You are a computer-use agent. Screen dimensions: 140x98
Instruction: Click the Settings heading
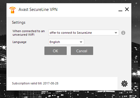click(19, 23)
